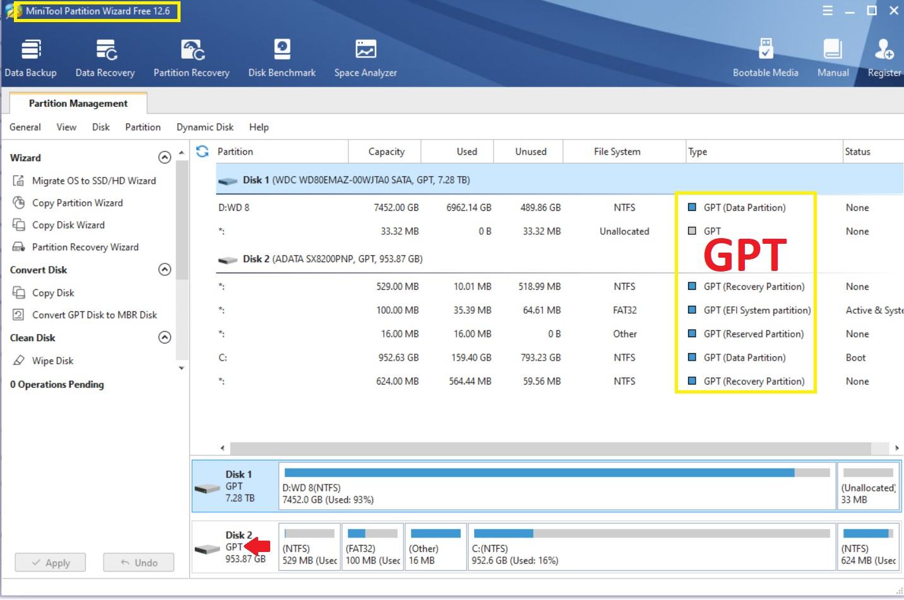
Task: Click the Apply button
Action: coord(51,563)
